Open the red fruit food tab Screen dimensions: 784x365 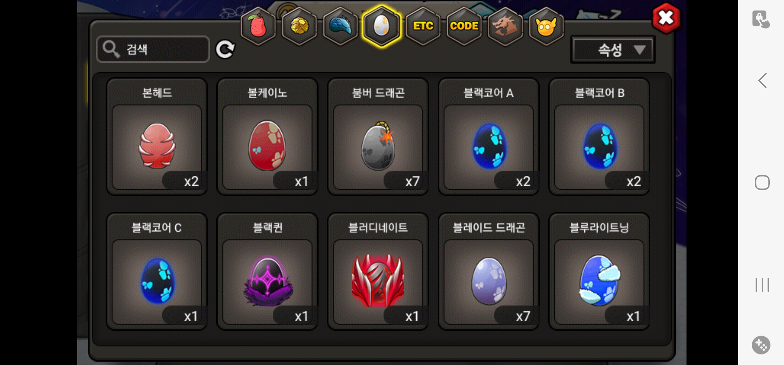(258, 26)
